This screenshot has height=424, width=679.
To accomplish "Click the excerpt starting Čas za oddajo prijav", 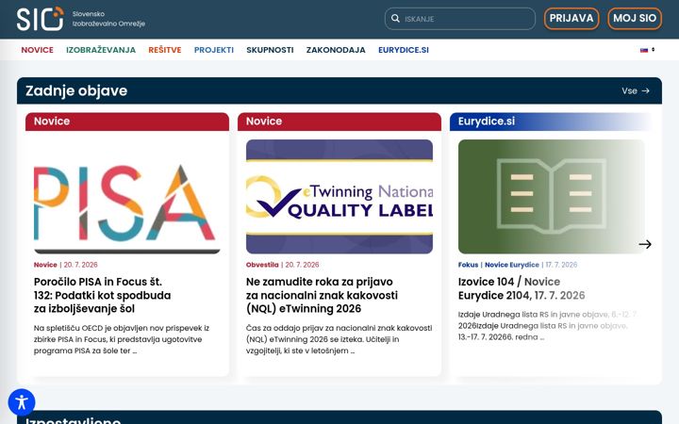I will [339, 339].
